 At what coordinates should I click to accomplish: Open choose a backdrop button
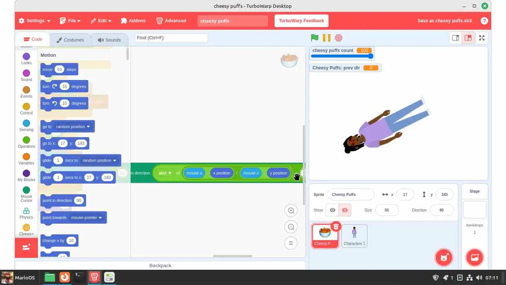point(475,258)
